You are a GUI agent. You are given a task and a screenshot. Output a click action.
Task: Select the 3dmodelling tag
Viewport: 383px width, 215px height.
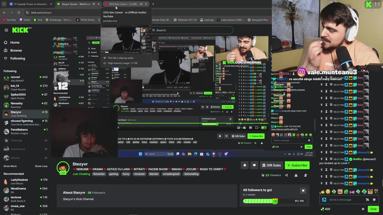pos(191,174)
